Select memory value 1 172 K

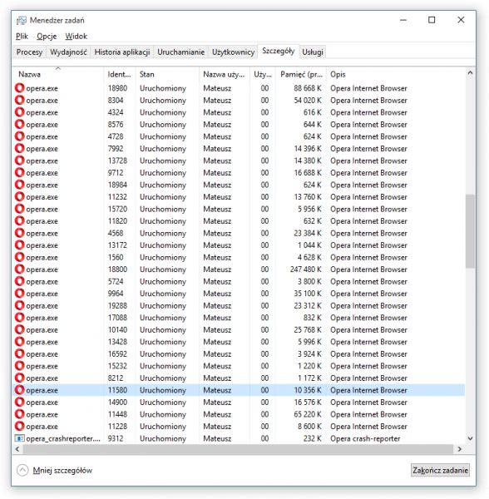click(x=309, y=378)
